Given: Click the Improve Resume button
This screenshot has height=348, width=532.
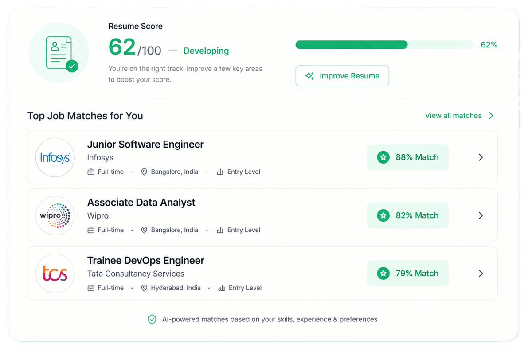Looking at the screenshot, I should 342,76.
